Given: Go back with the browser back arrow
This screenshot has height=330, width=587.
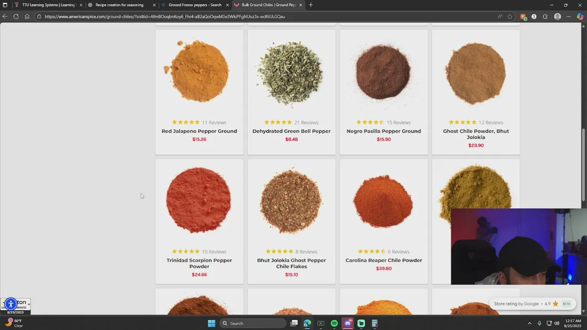Looking at the screenshot, I should 5,16.
